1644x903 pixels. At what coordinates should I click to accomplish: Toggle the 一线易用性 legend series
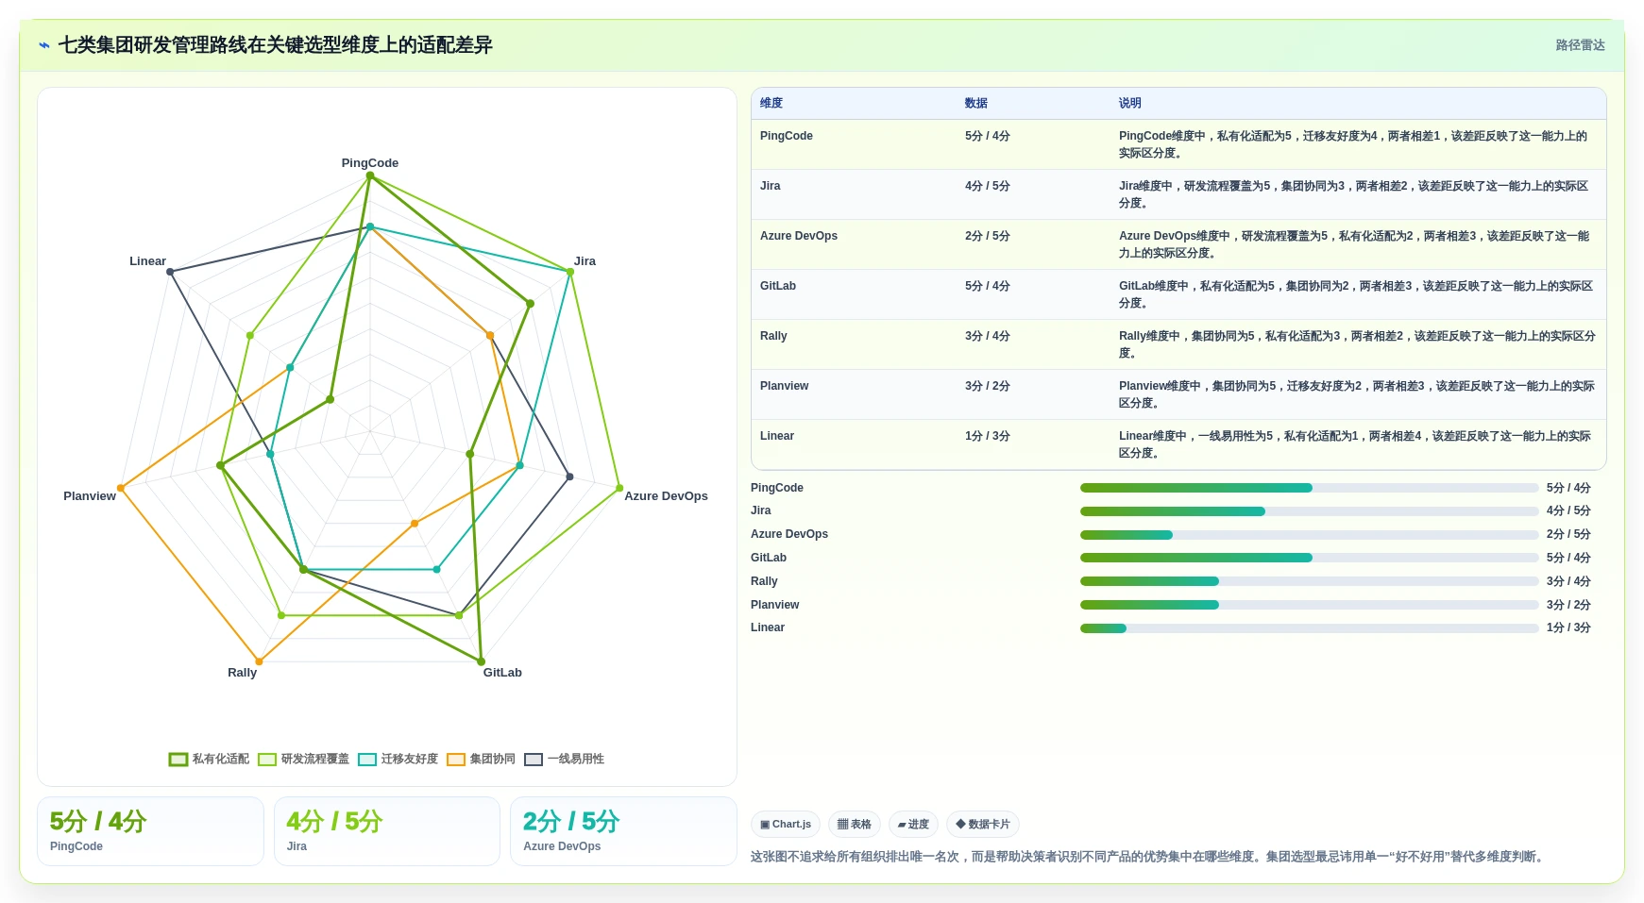click(564, 759)
